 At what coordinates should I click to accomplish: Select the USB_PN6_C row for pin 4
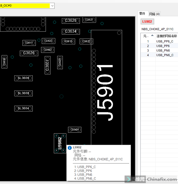(x=165, y=55)
